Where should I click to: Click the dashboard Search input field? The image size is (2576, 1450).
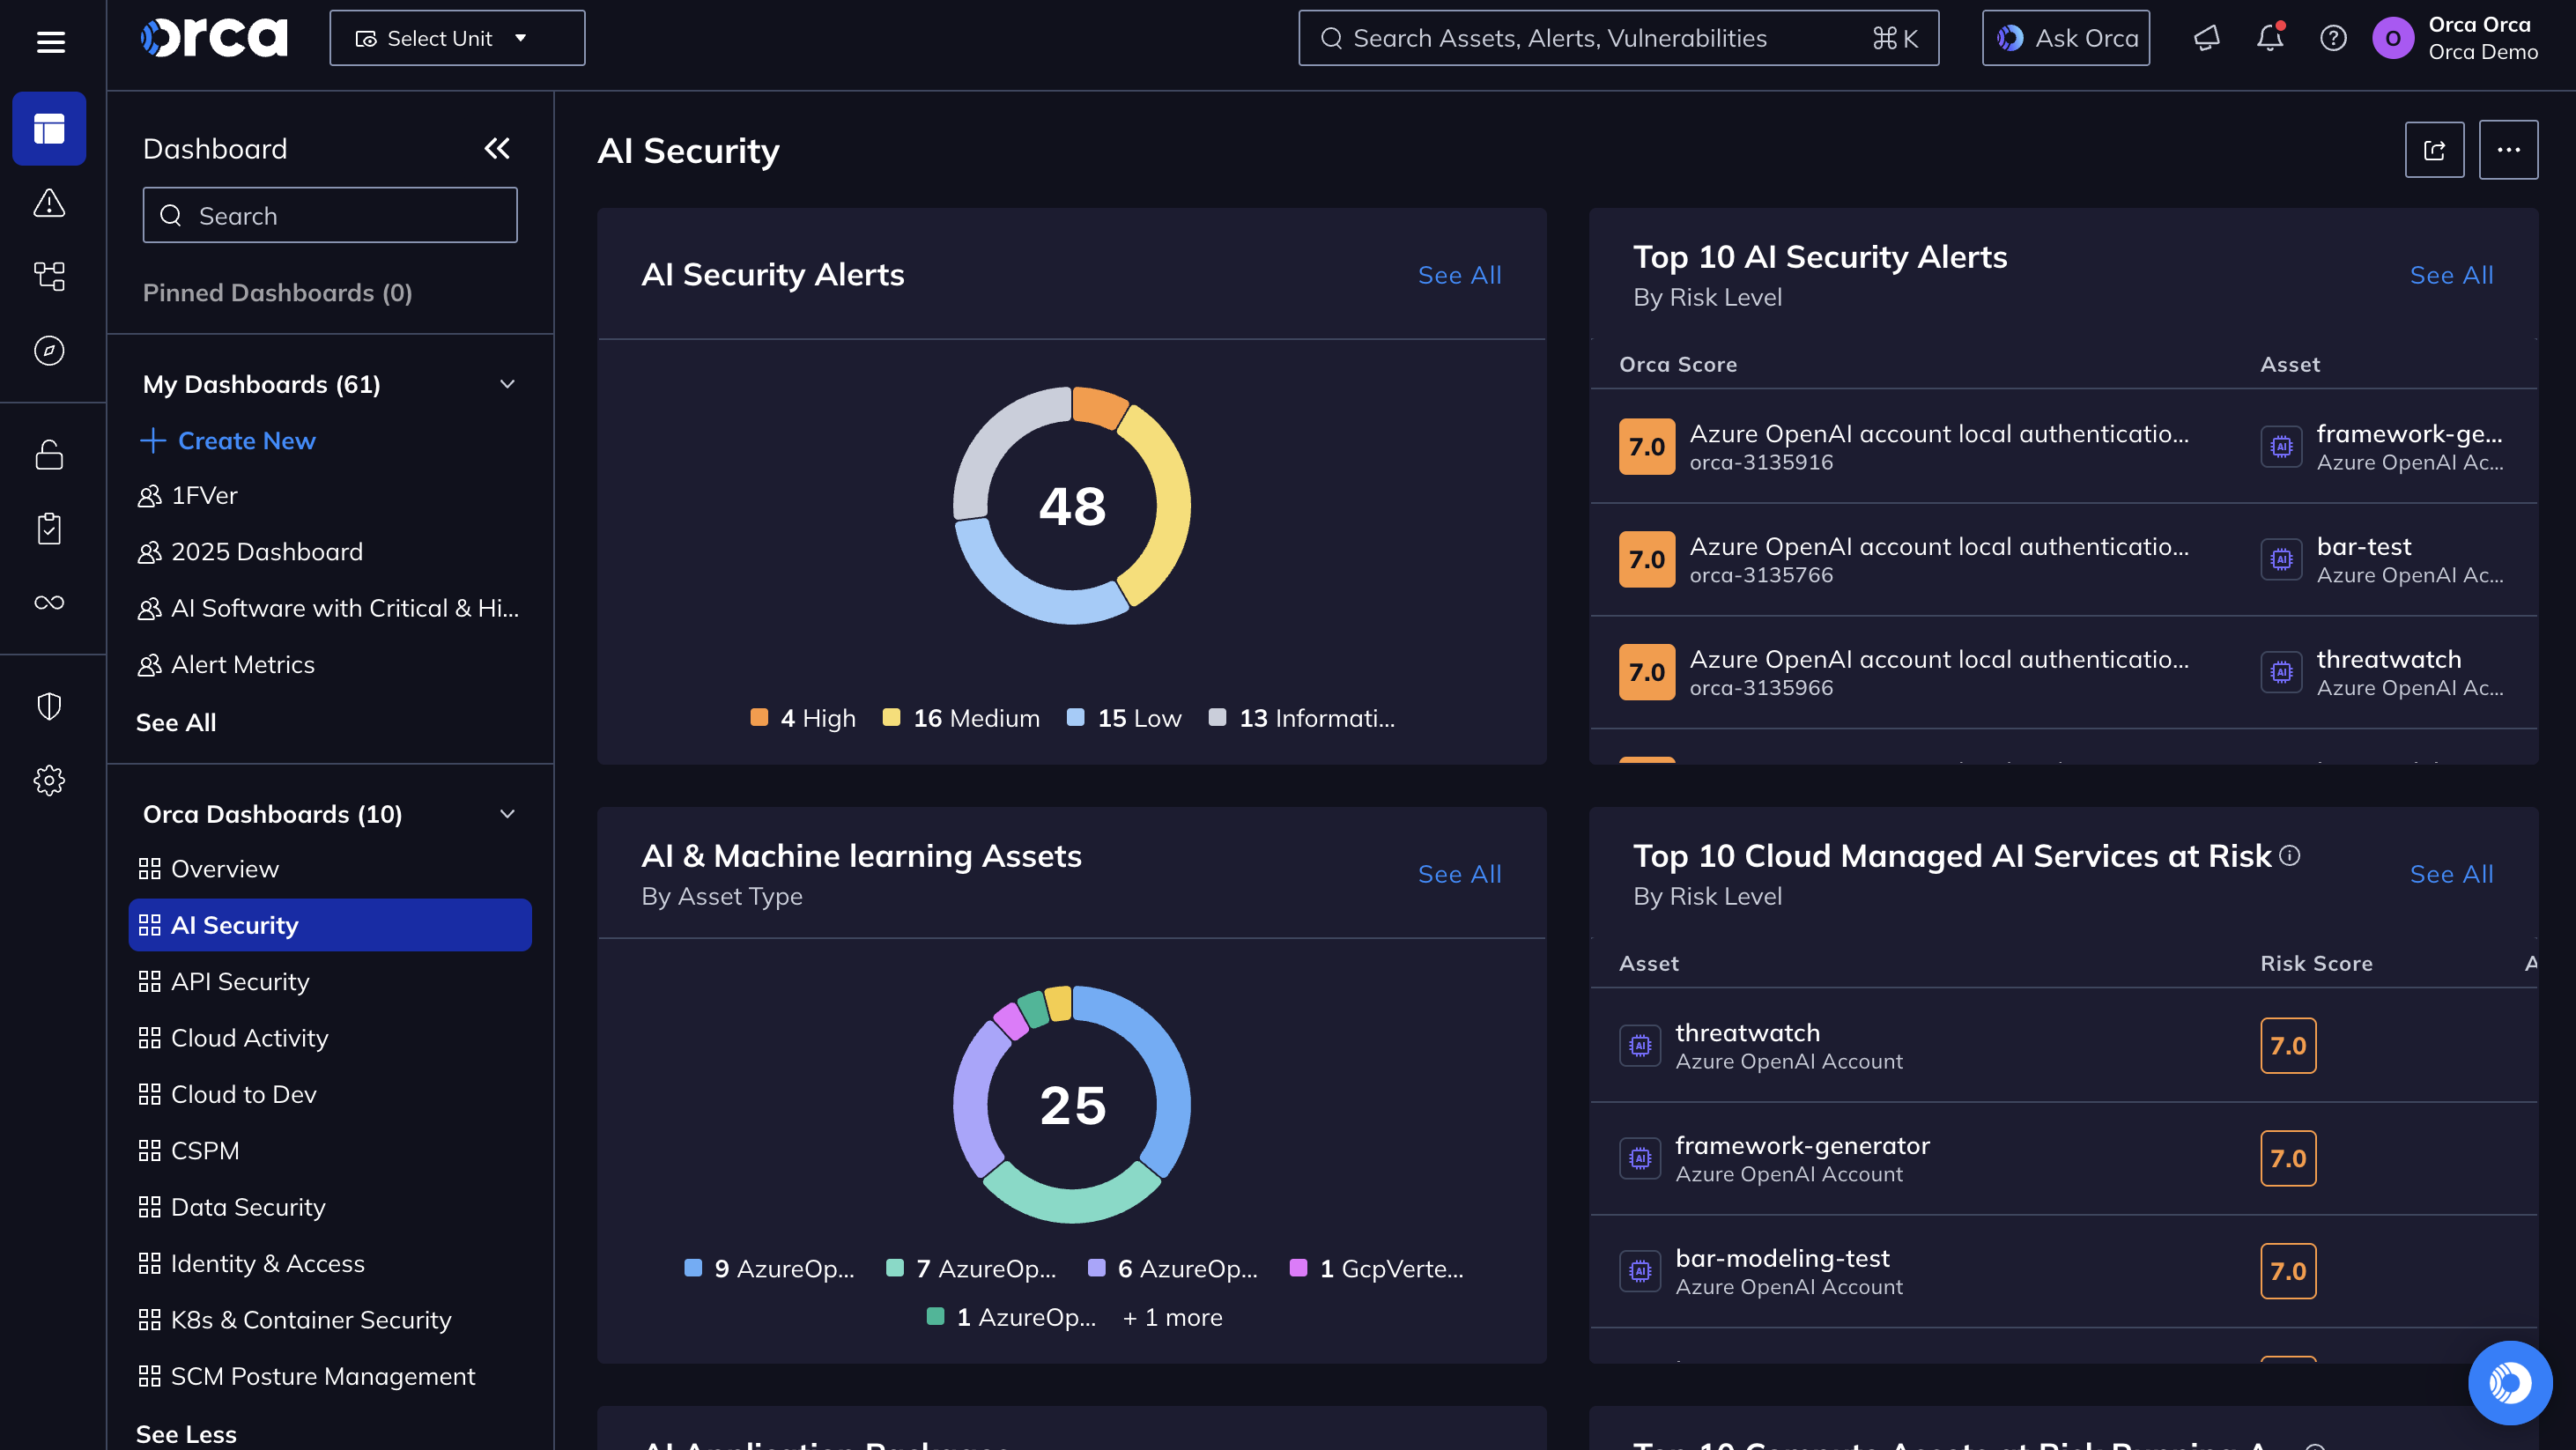330,215
